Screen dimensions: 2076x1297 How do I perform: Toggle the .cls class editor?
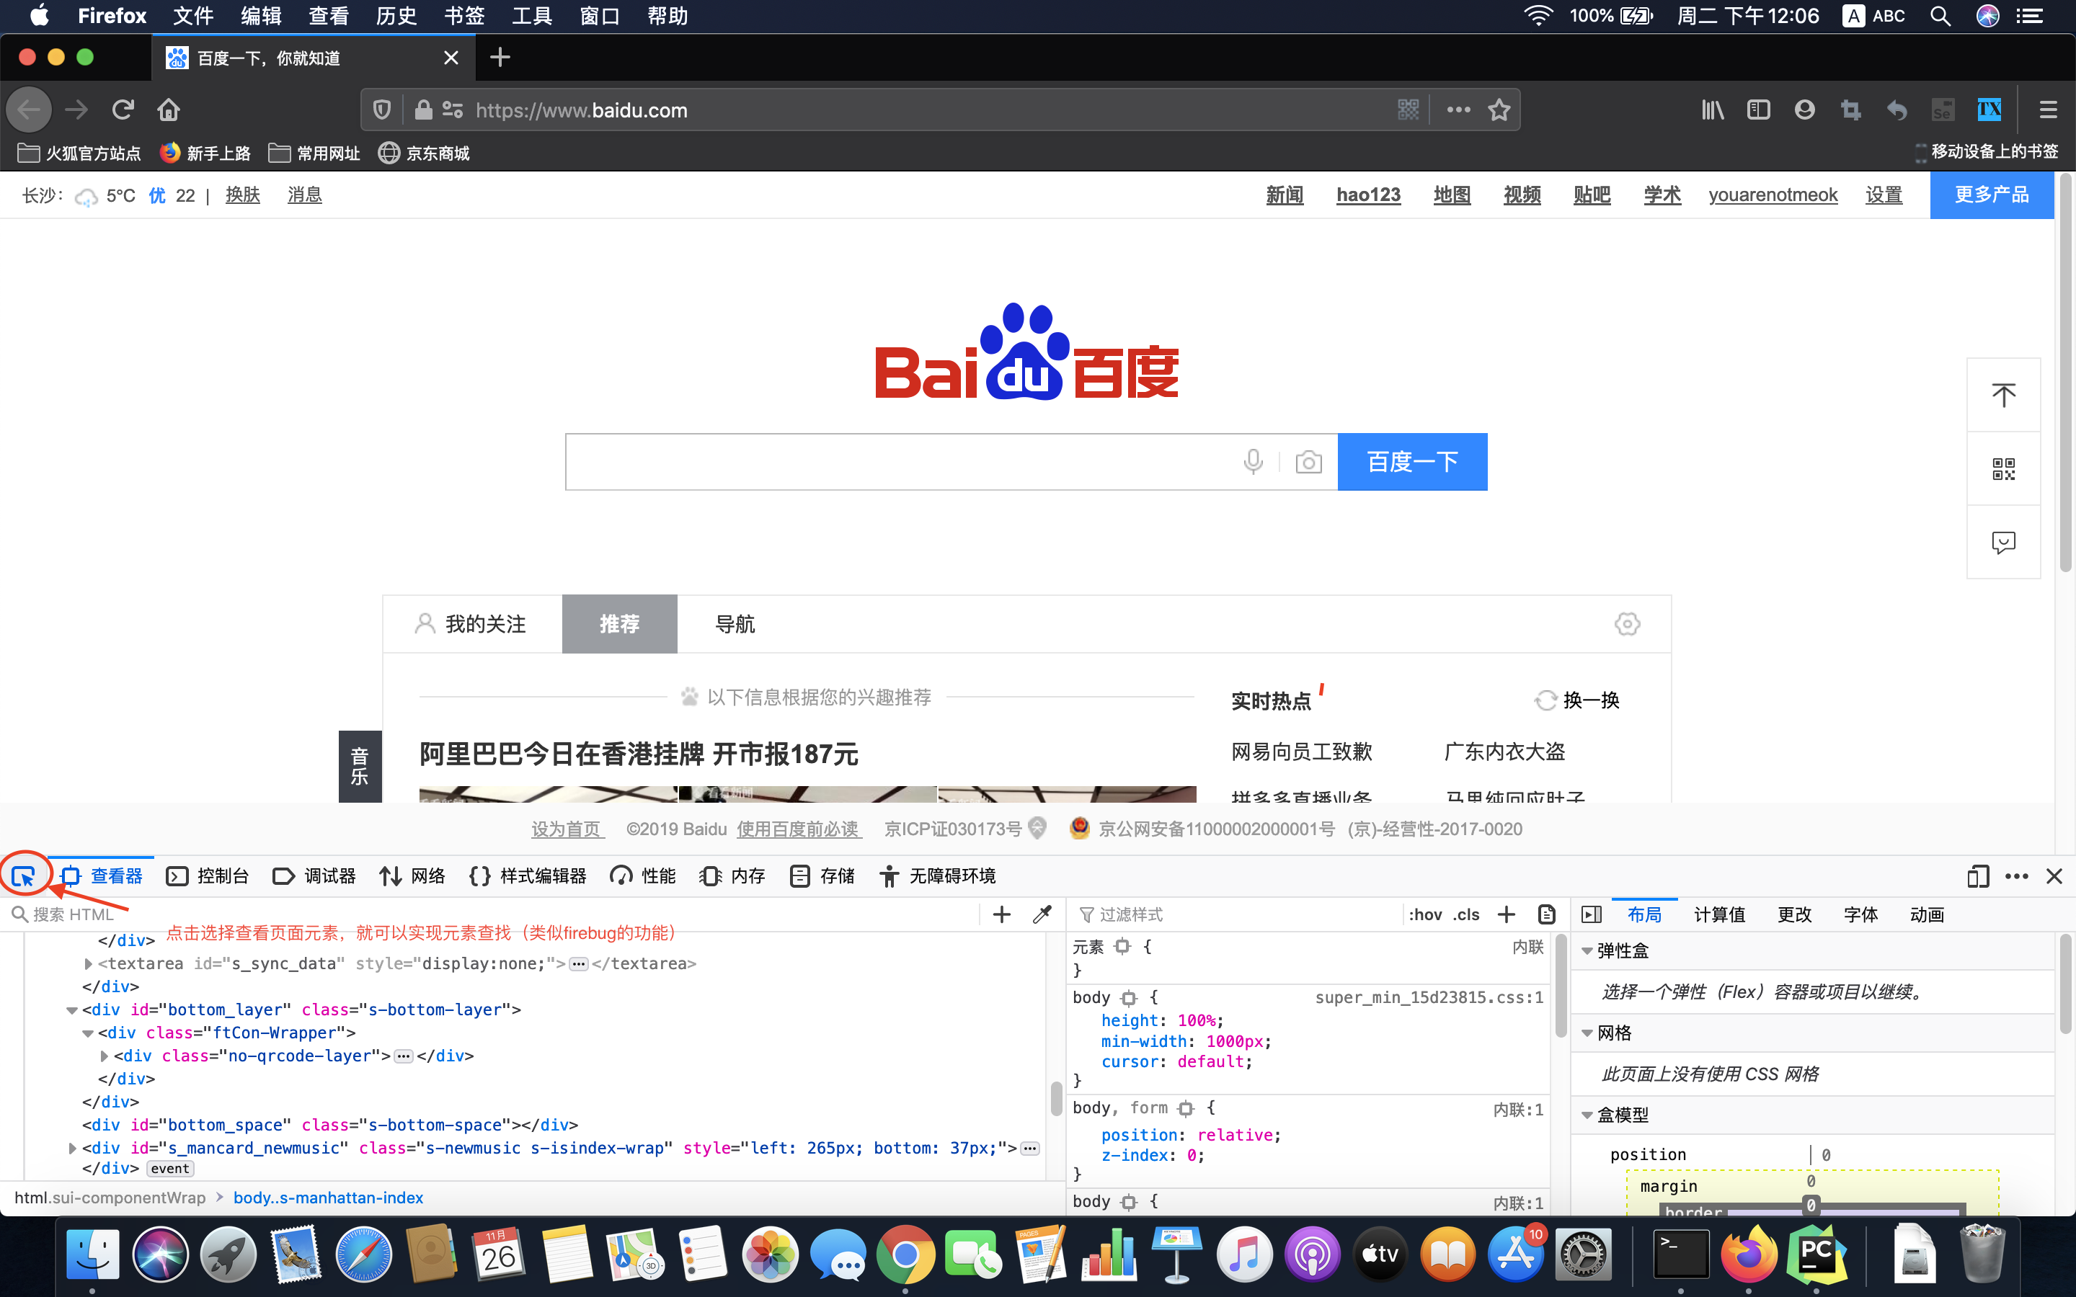[x=1467, y=914]
